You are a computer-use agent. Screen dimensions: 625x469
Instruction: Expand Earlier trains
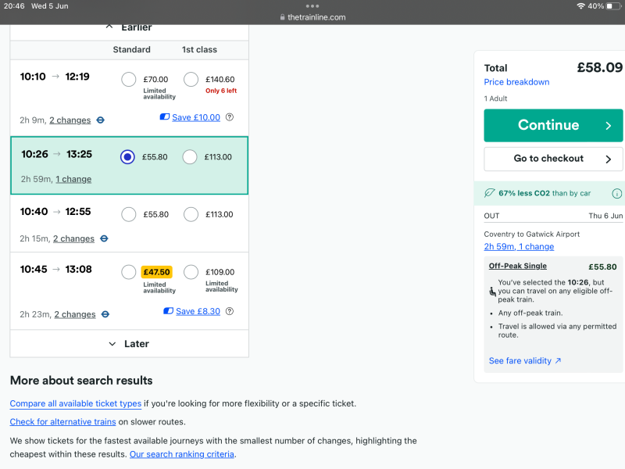129,27
